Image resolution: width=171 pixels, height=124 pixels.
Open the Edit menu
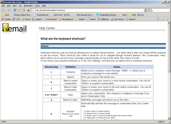pos(9,6)
